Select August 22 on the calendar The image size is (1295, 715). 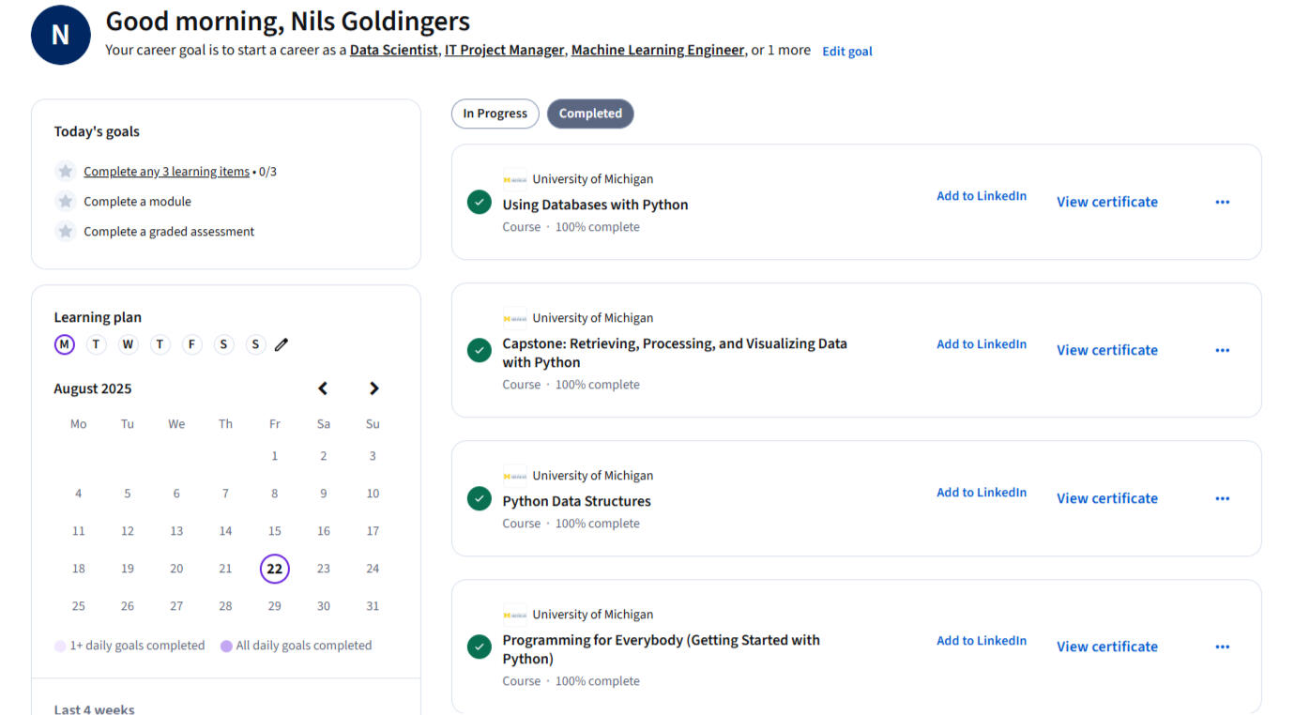click(275, 569)
